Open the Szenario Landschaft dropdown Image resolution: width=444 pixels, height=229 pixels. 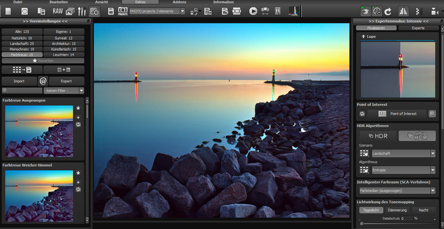click(432, 154)
